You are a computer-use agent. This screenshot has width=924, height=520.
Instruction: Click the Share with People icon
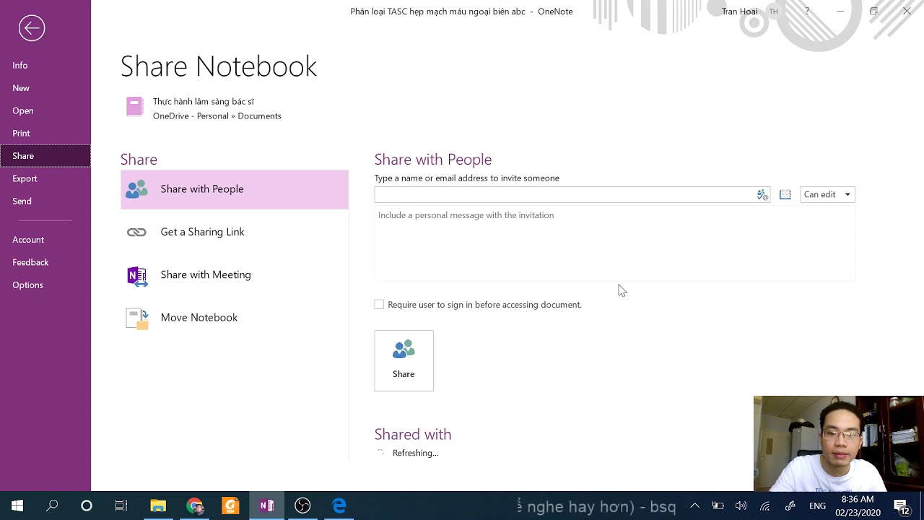[136, 189]
